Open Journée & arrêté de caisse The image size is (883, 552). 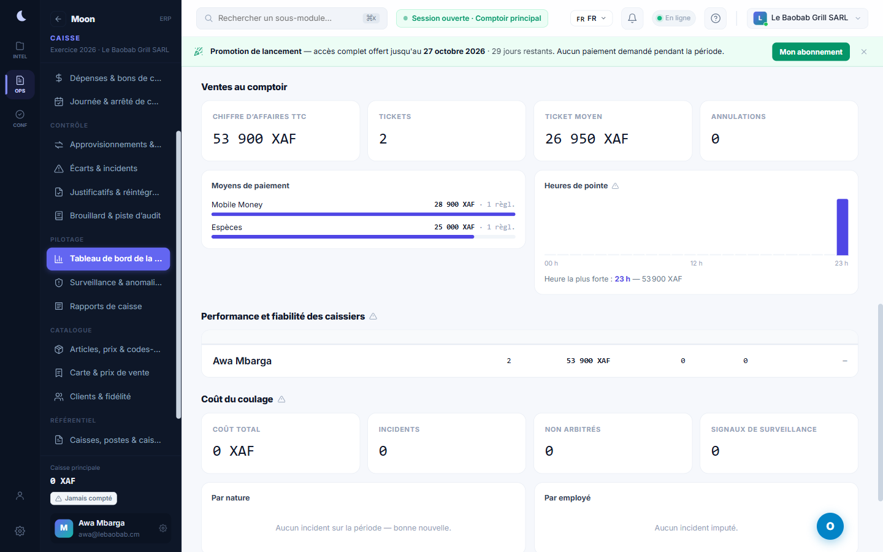[108, 102]
